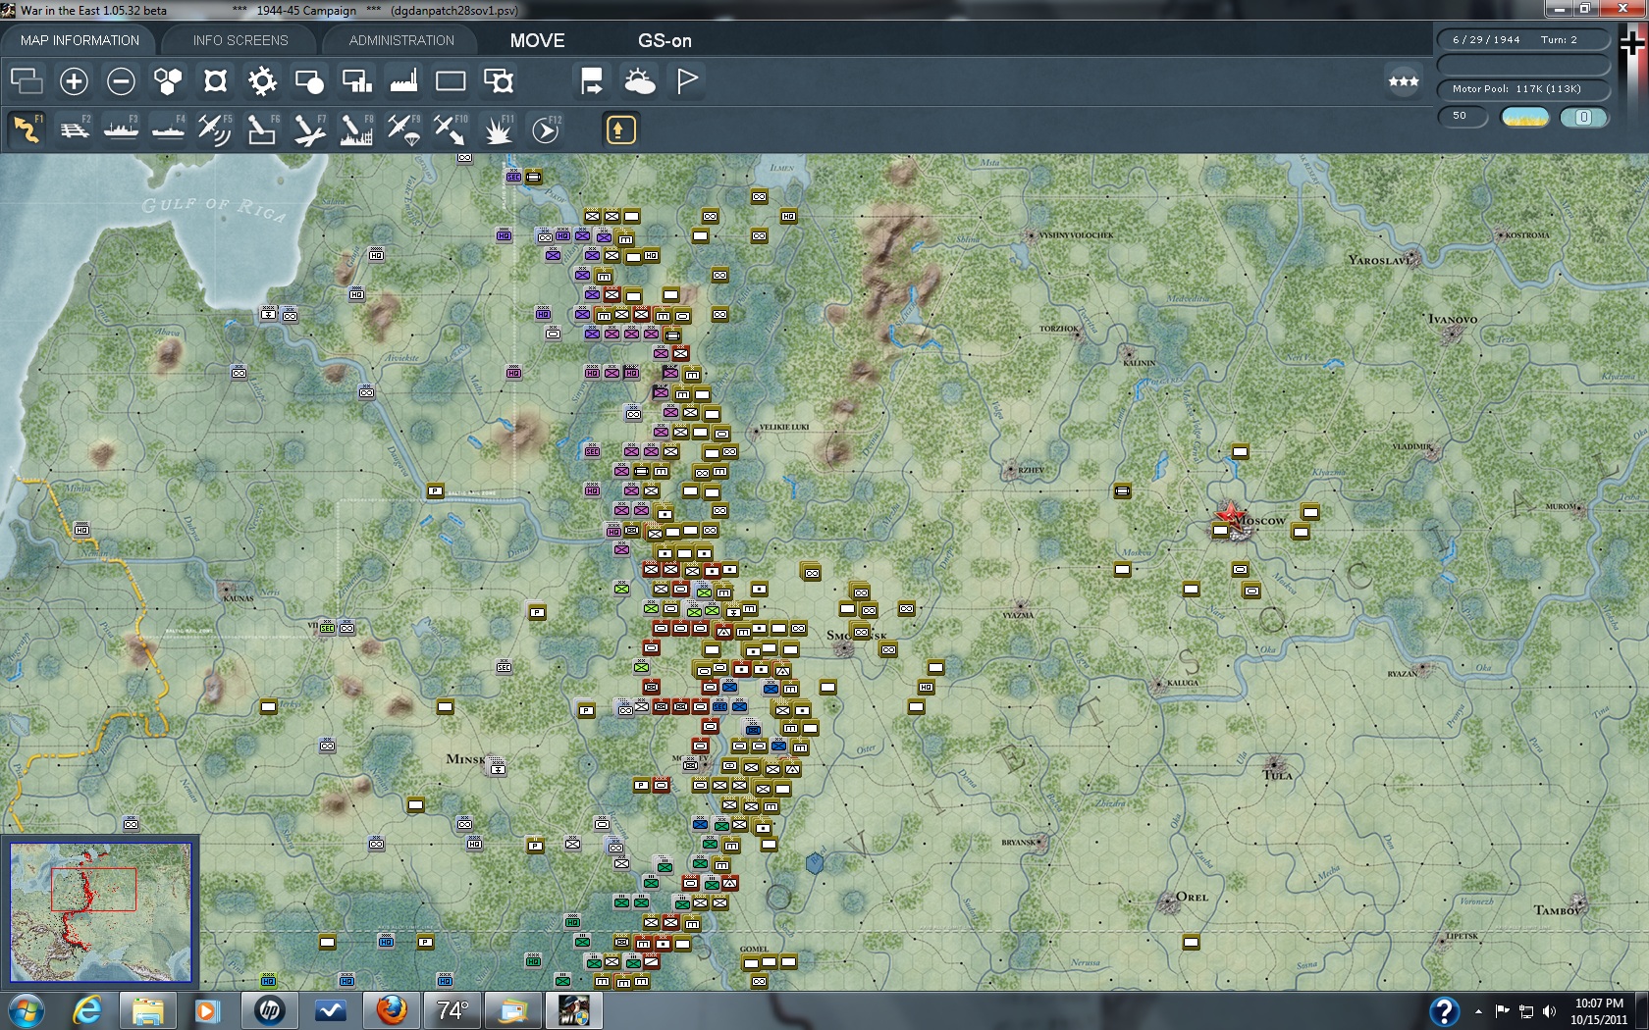The height and width of the screenshot is (1030, 1649).
Task: Select the F2 rail mode
Action: [x=74, y=129]
